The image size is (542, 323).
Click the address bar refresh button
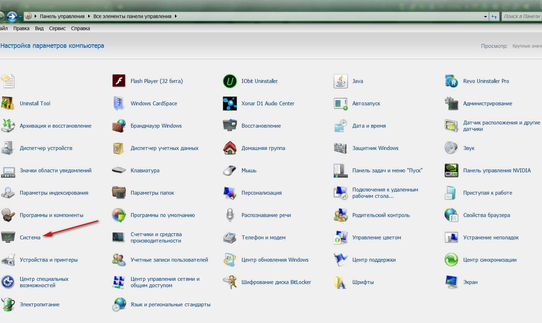pyautogui.click(x=494, y=17)
